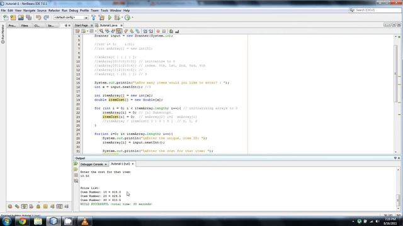Click the highlighted itemCost on line 19
Viewport: 403px width, 226px height.
point(116,100)
